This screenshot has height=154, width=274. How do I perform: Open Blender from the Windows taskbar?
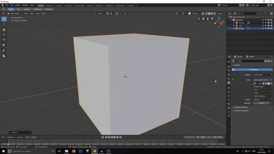[x=95, y=151]
